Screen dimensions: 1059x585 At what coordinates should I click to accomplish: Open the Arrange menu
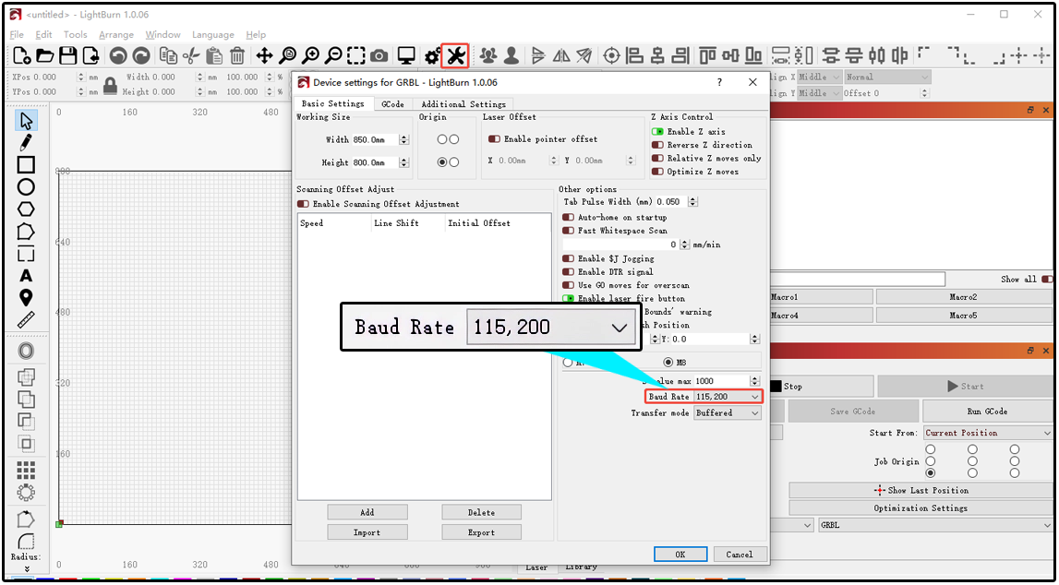(116, 34)
